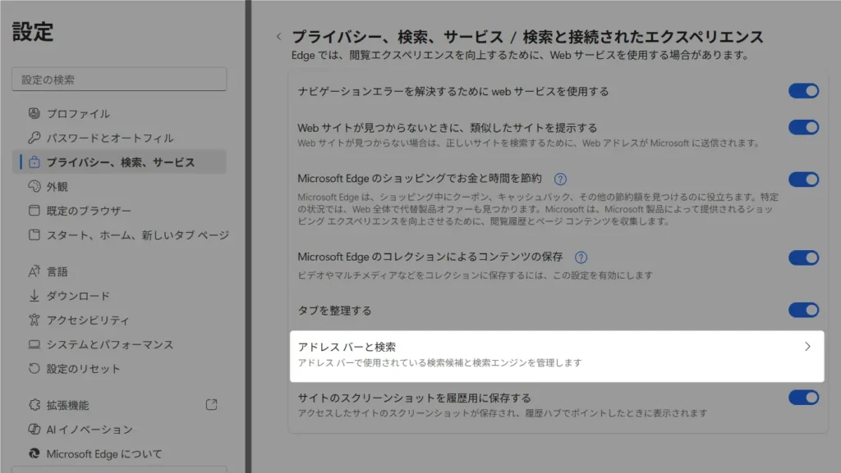841x473 pixels.
Task: Open the Microsoft Edge について page
Action: coord(103,454)
